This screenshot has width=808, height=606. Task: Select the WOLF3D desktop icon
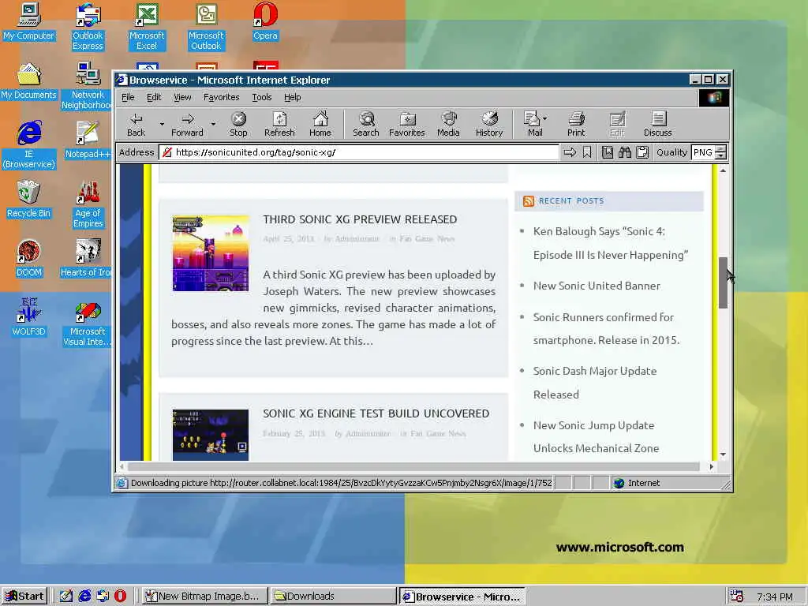point(29,317)
